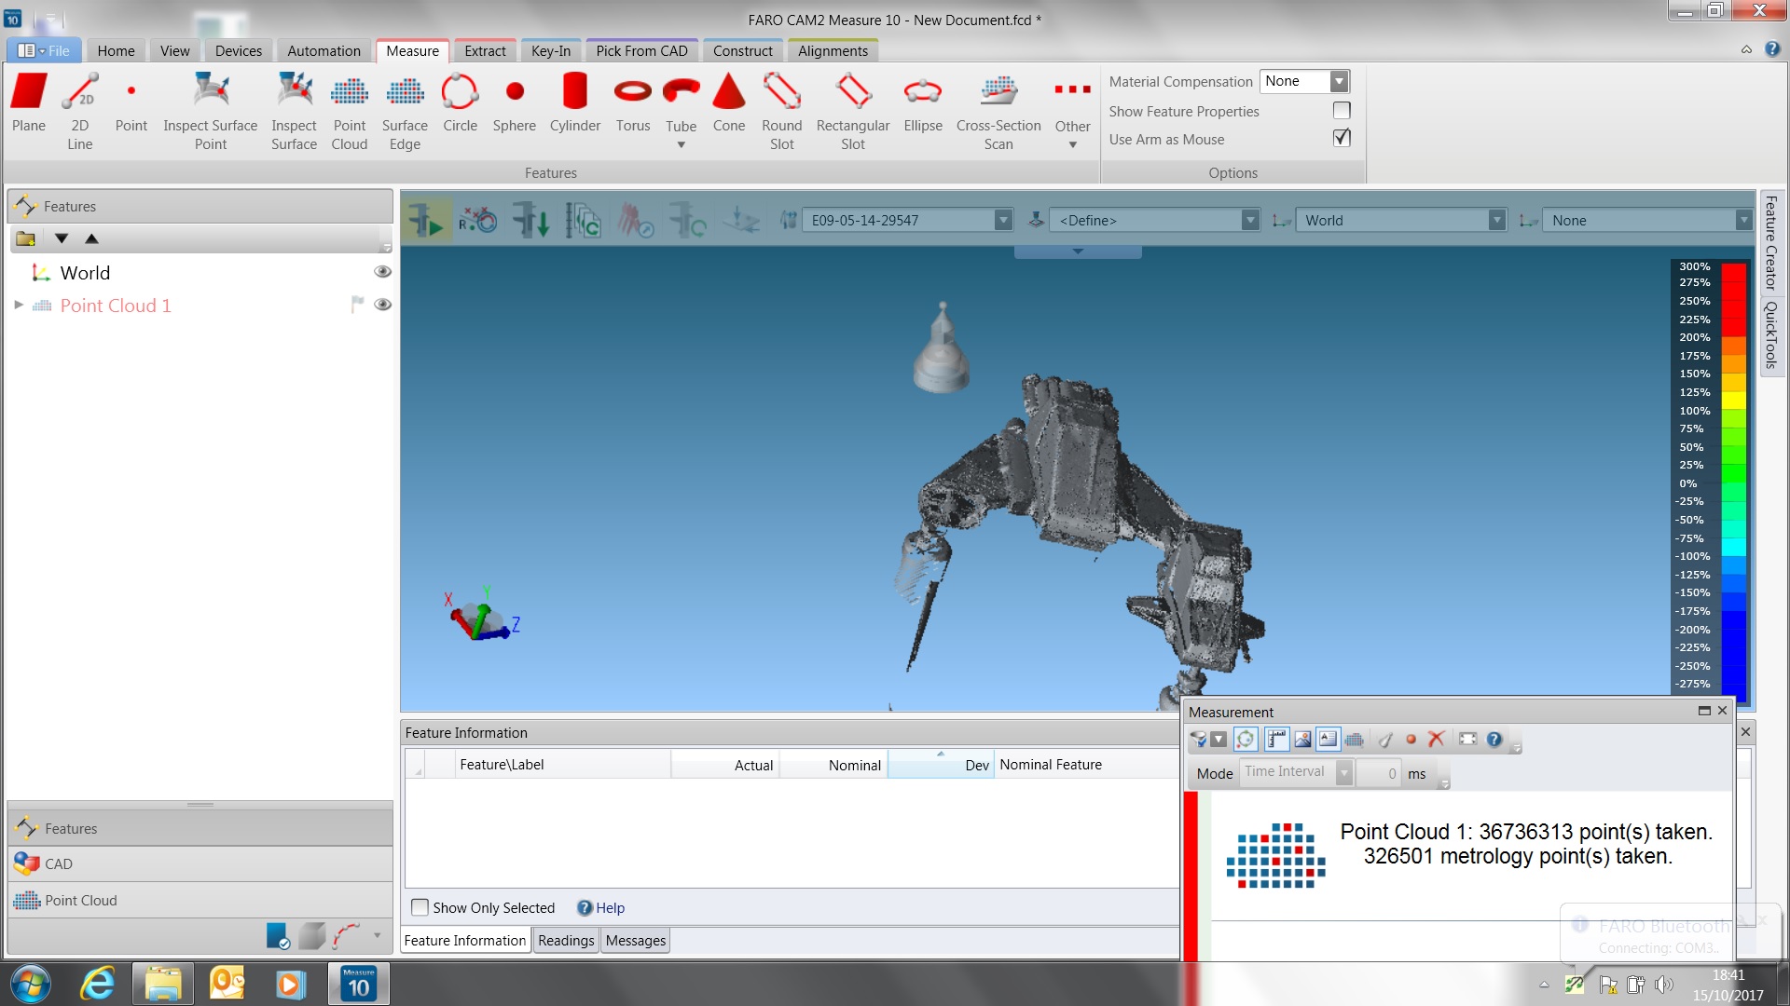Click the filter funnel icon in Measurement window
The height and width of the screenshot is (1006, 1790).
coord(1198,740)
